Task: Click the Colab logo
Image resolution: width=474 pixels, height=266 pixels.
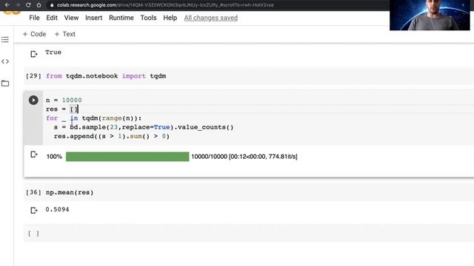Action: pos(12,13)
